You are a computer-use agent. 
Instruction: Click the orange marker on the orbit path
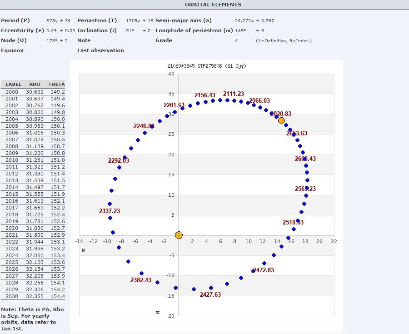pyautogui.click(x=281, y=120)
